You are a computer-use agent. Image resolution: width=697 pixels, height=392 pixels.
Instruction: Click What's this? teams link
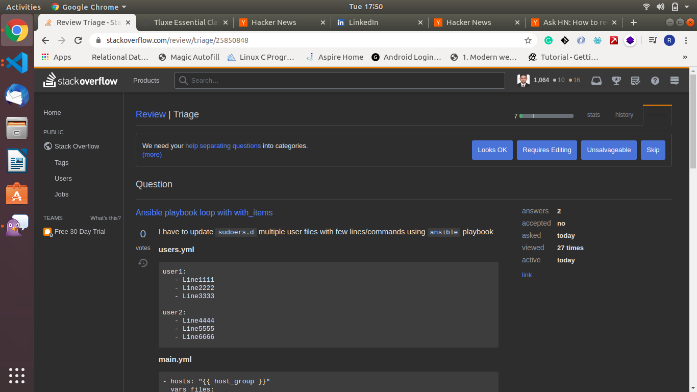click(x=106, y=218)
